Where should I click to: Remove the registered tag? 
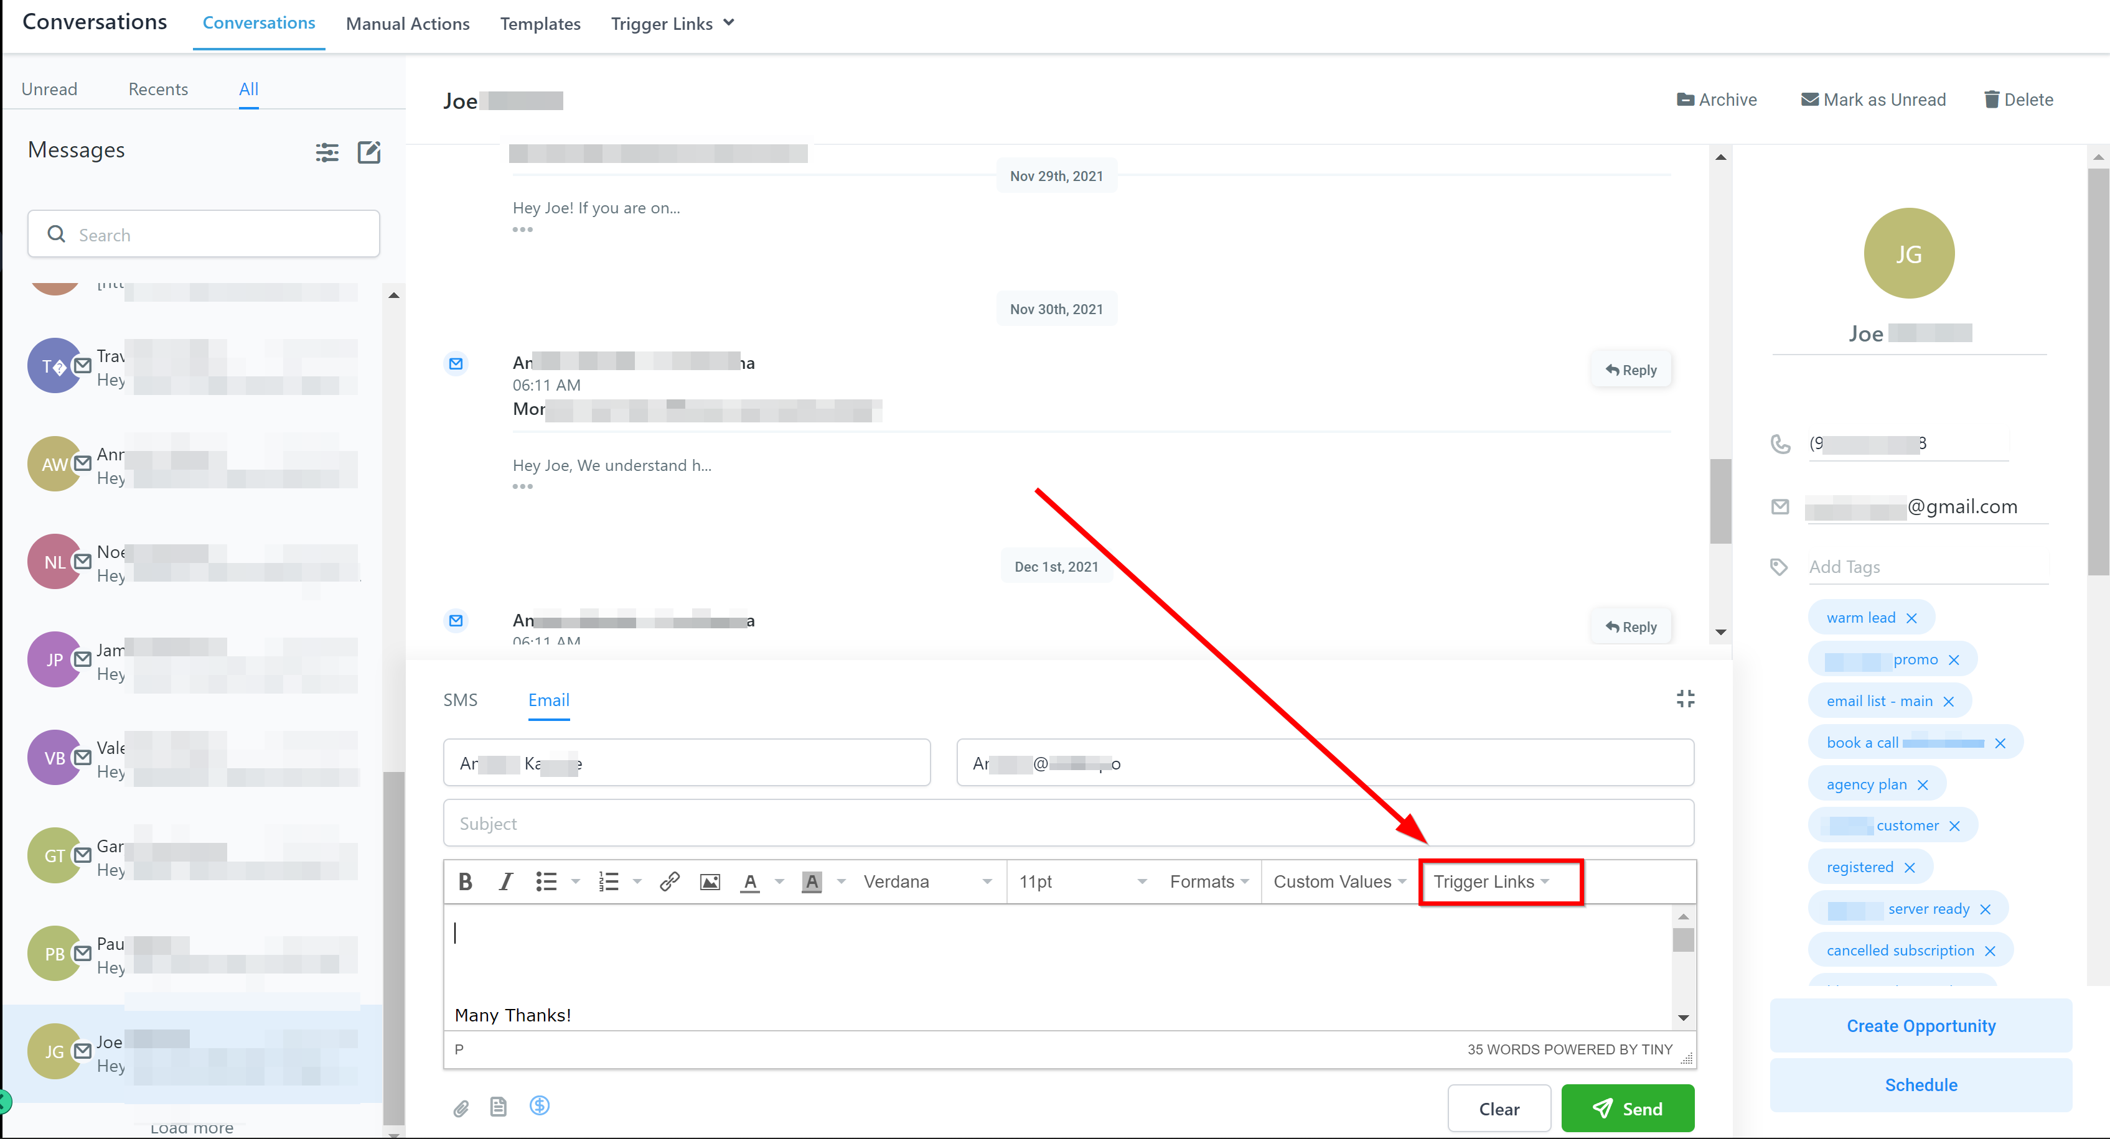[x=1910, y=867]
